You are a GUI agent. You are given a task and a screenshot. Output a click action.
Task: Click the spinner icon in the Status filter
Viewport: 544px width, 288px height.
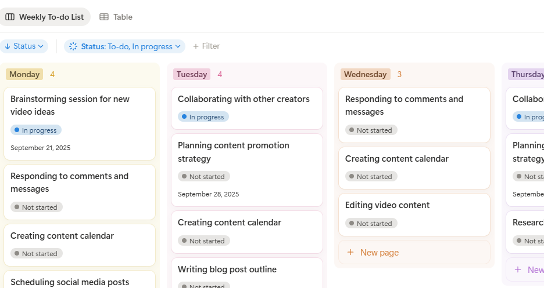(x=73, y=46)
